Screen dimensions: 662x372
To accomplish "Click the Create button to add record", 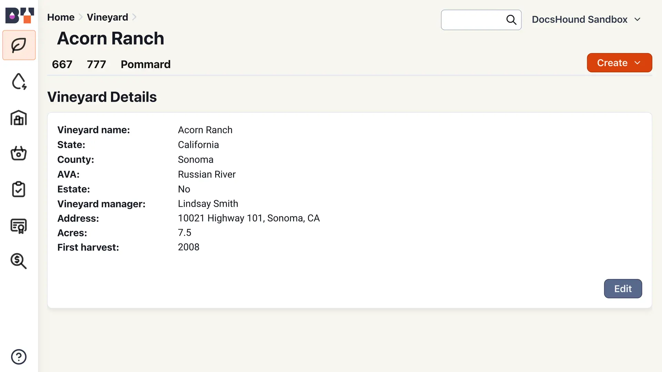I will pyautogui.click(x=619, y=63).
